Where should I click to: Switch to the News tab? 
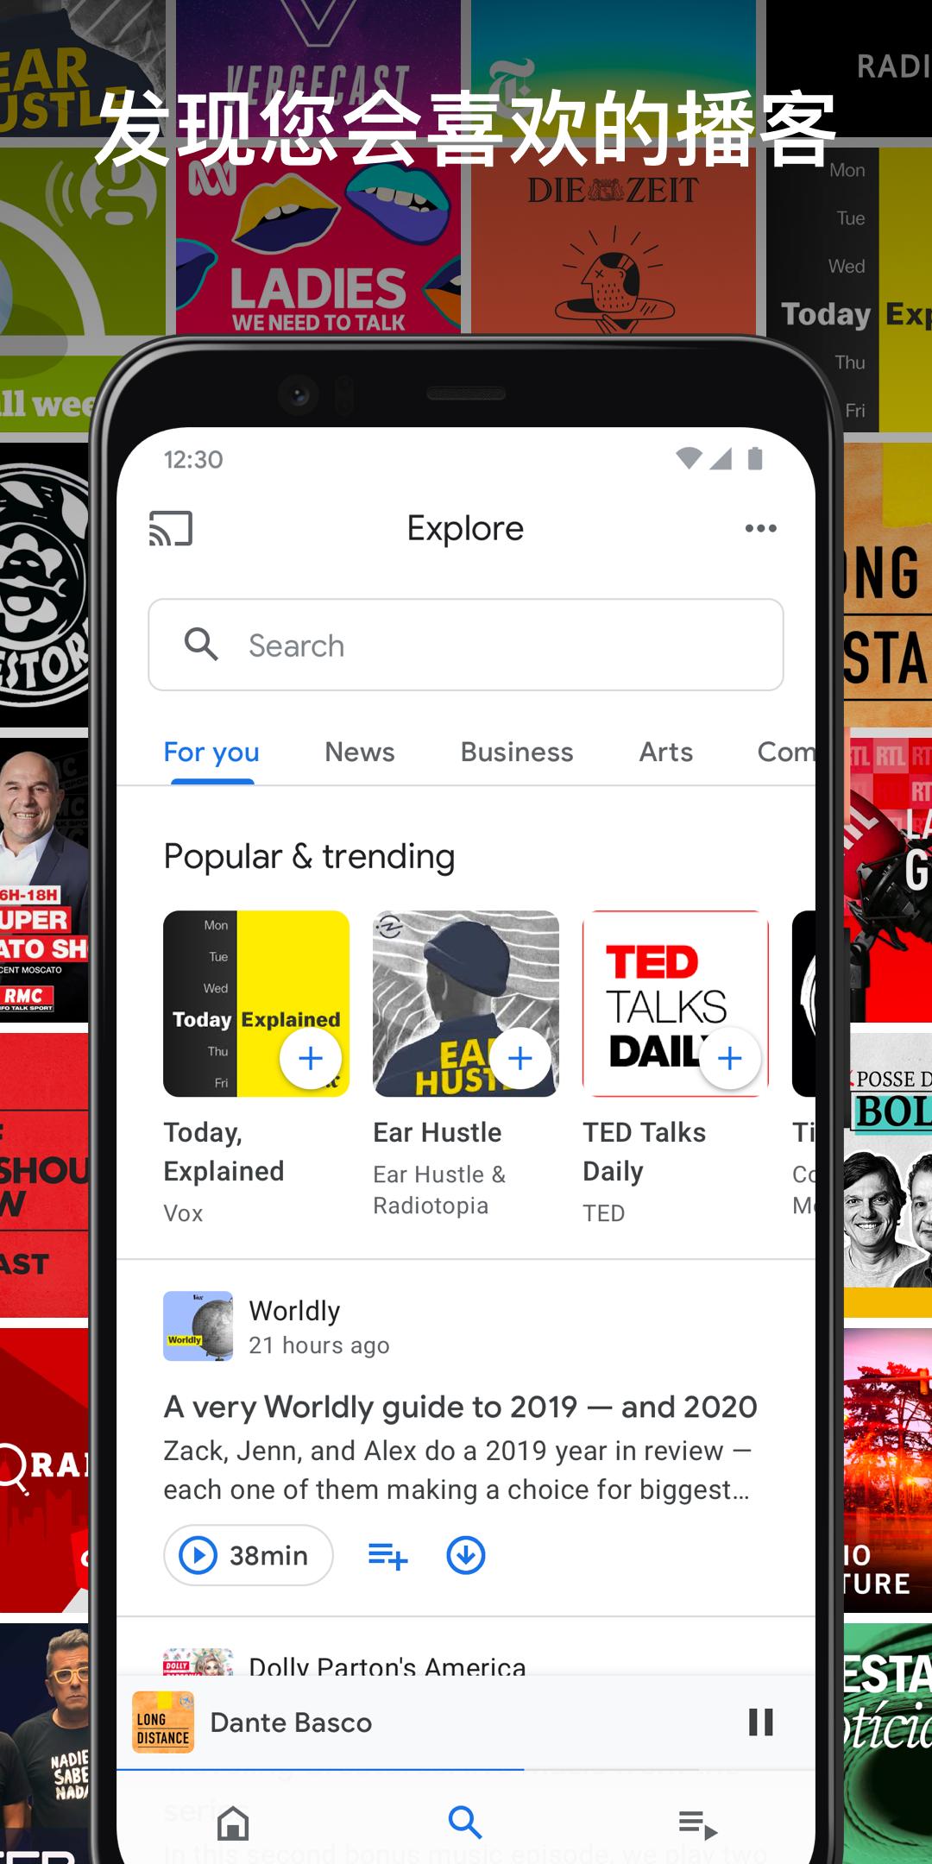click(360, 752)
